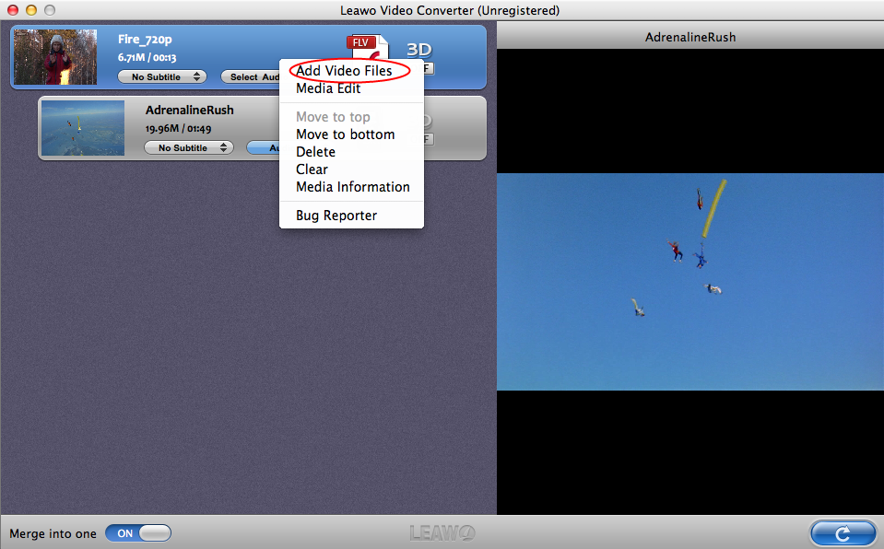Choose Media Edit from context menu
This screenshot has width=884, height=549.
point(328,88)
